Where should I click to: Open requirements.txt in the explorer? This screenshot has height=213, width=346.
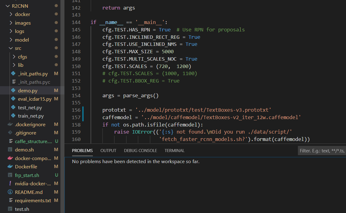(33, 200)
